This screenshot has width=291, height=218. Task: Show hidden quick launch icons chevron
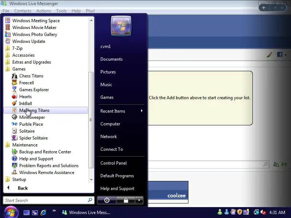54,211
